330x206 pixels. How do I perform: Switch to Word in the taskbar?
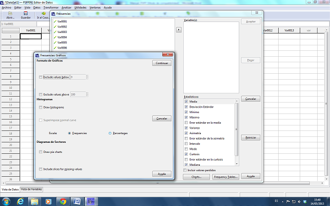(77, 201)
